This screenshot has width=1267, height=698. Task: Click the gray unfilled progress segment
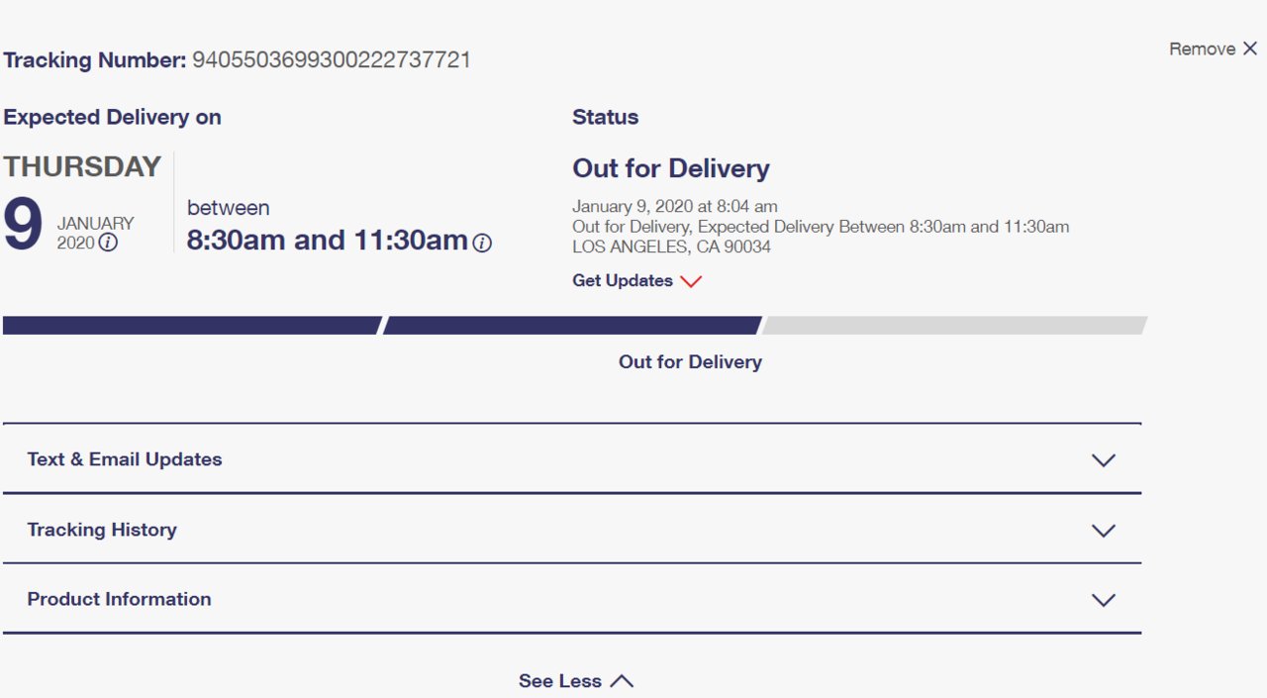click(954, 325)
